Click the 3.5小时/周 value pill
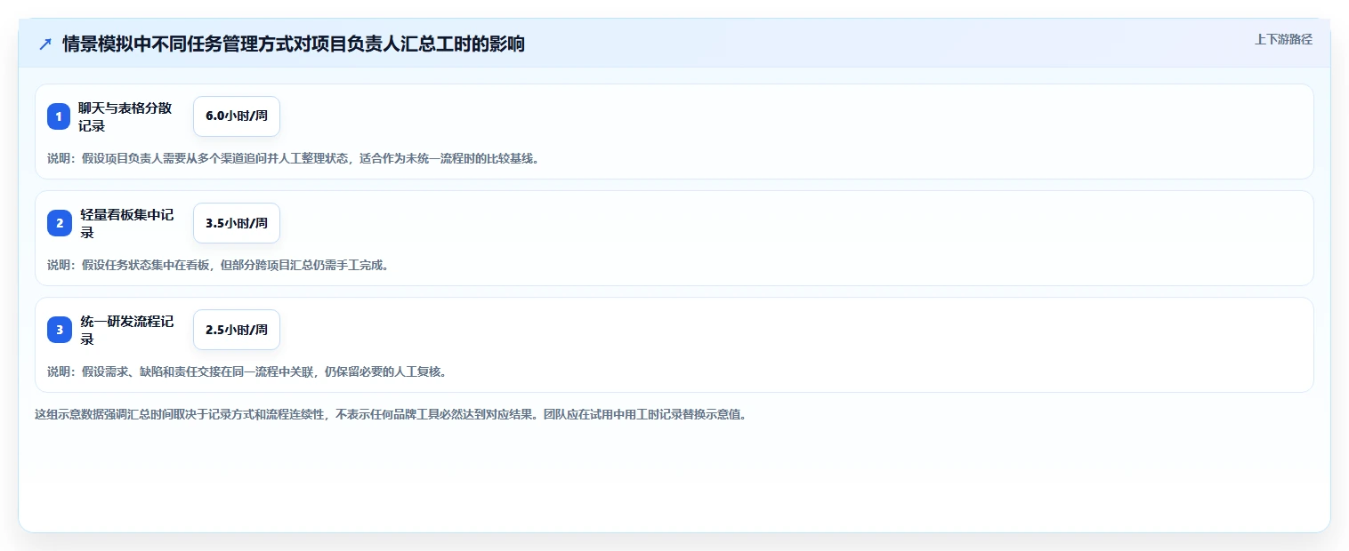The image size is (1349, 551). [x=237, y=223]
